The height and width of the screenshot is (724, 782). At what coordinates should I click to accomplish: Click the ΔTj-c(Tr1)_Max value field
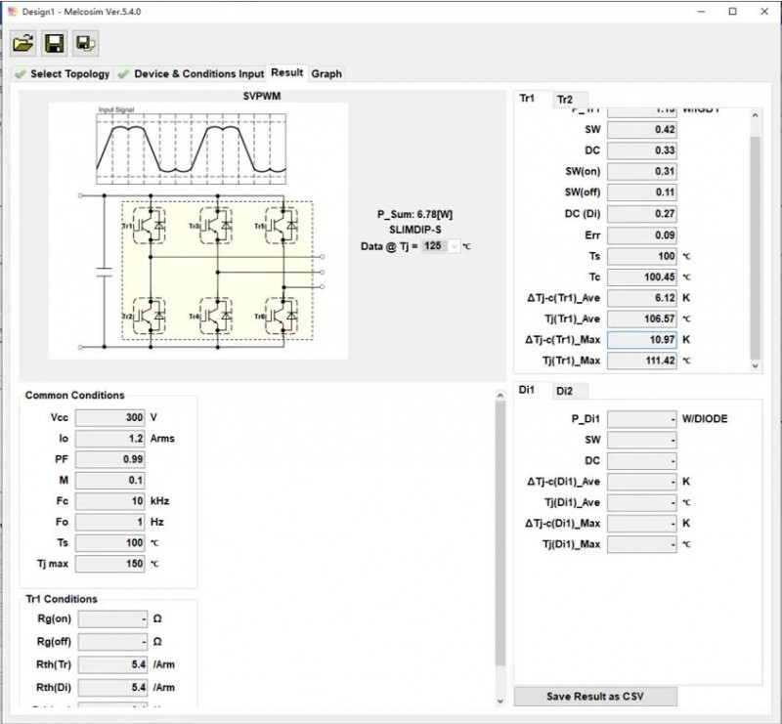point(641,340)
